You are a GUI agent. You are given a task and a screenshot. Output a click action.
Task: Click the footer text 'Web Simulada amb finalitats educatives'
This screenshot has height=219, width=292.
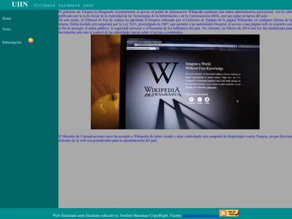tap(85, 215)
